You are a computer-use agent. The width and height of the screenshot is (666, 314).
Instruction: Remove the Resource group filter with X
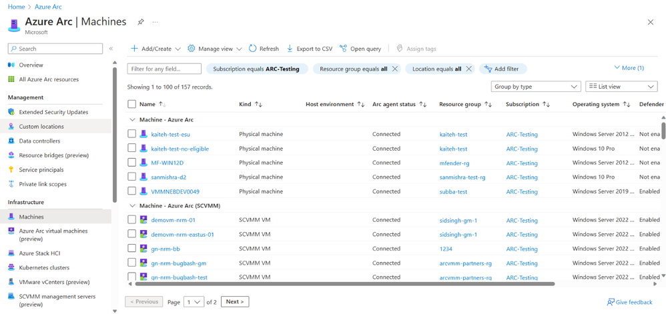[394, 69]
